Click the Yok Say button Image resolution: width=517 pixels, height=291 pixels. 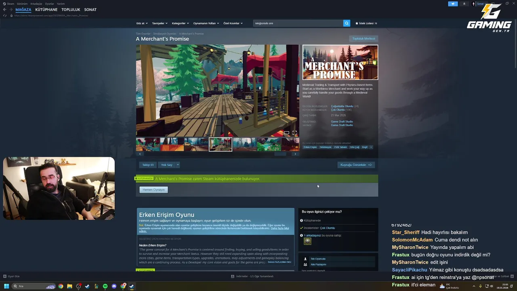click(166, 165)
